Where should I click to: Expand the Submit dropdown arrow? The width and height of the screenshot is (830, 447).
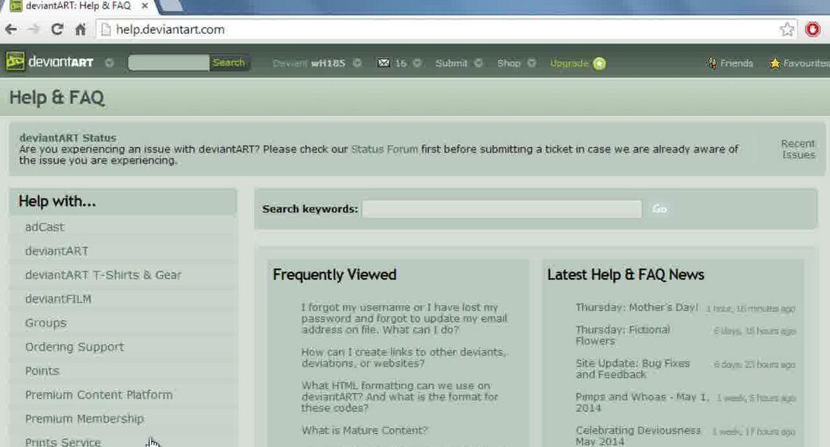click(x=478, y=63)
